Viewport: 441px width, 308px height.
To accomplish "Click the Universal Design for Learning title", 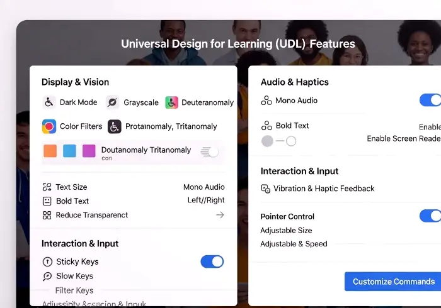I will (x=238, y=44).
